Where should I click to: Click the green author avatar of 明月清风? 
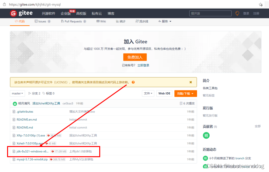point(15,104)
